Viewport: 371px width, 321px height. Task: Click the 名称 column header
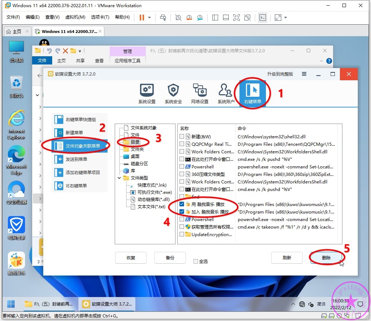point(184,128)
